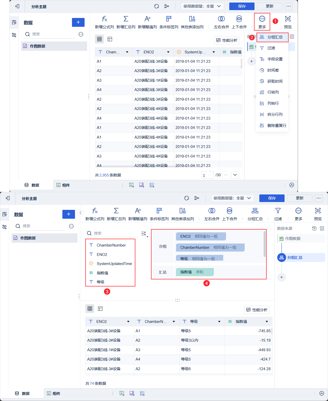The height and width of the screenshot is (401, 328).
Task: Click 条件标签列 icon in top window
Action: 169,19
